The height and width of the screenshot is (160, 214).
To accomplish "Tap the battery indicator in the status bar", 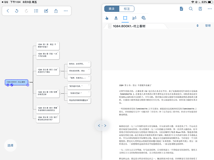I will [x=210, y=2].
